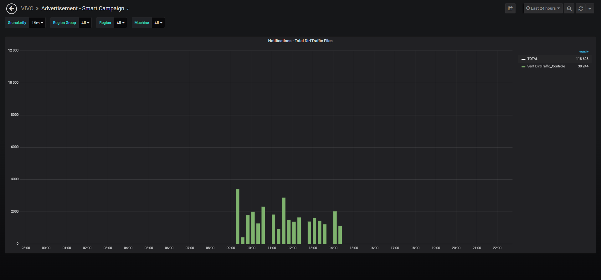Image resolution: width=601 pixels, height=280 pixels.
Task: Open the Region Group All dropdown
Action: (85, 23)
